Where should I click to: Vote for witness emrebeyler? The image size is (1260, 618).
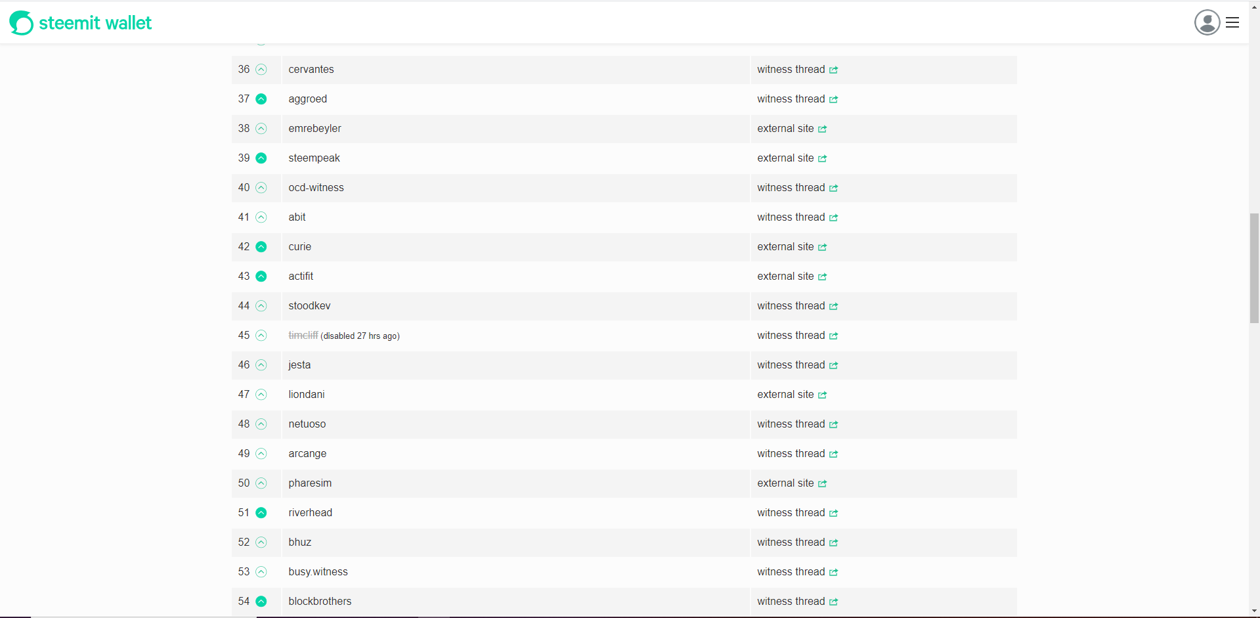click(x=261, y=129)
